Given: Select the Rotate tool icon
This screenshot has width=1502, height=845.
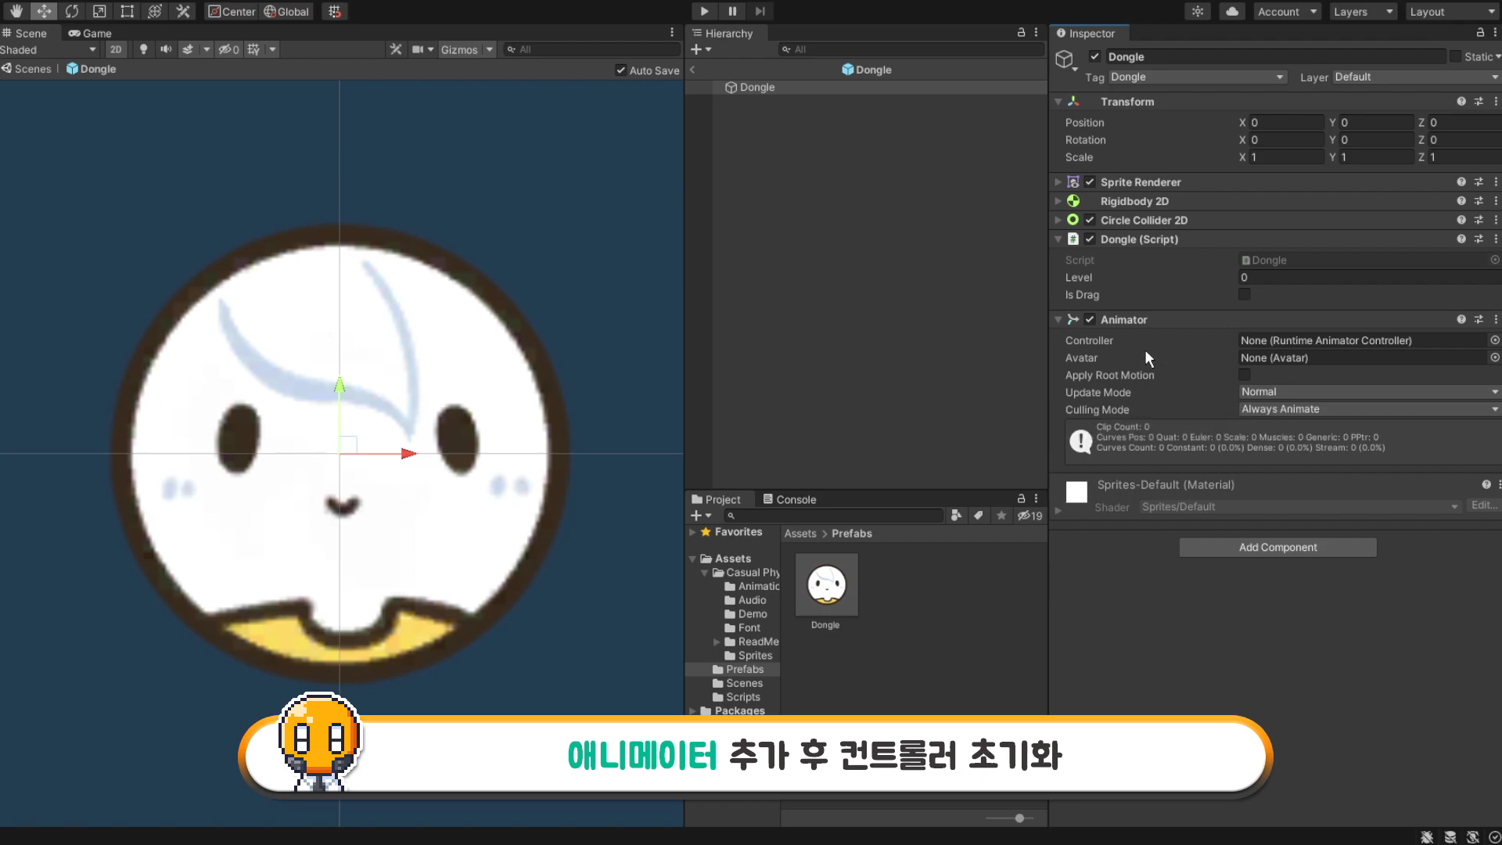Looking at the screenshot, I should (71, 11).
